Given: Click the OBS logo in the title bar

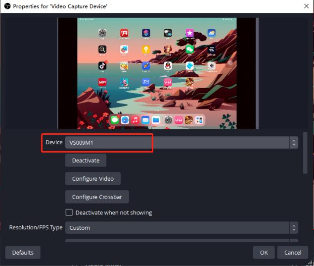Looking at the screenshot, I should click(x=6, y=6).
